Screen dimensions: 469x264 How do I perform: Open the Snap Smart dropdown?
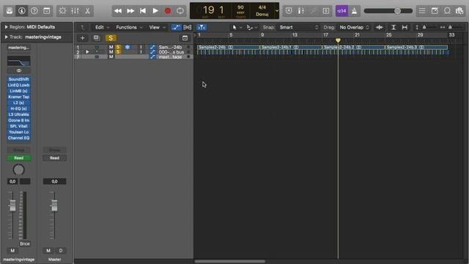299,27
